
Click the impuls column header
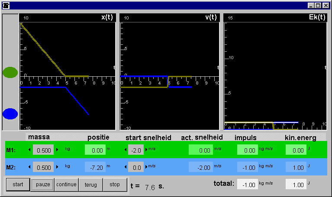245,138
